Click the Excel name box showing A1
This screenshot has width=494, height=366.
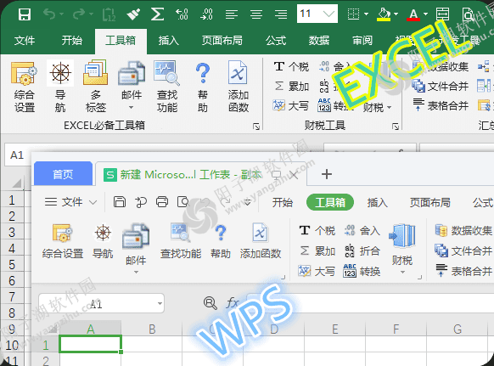click(17, 155)
